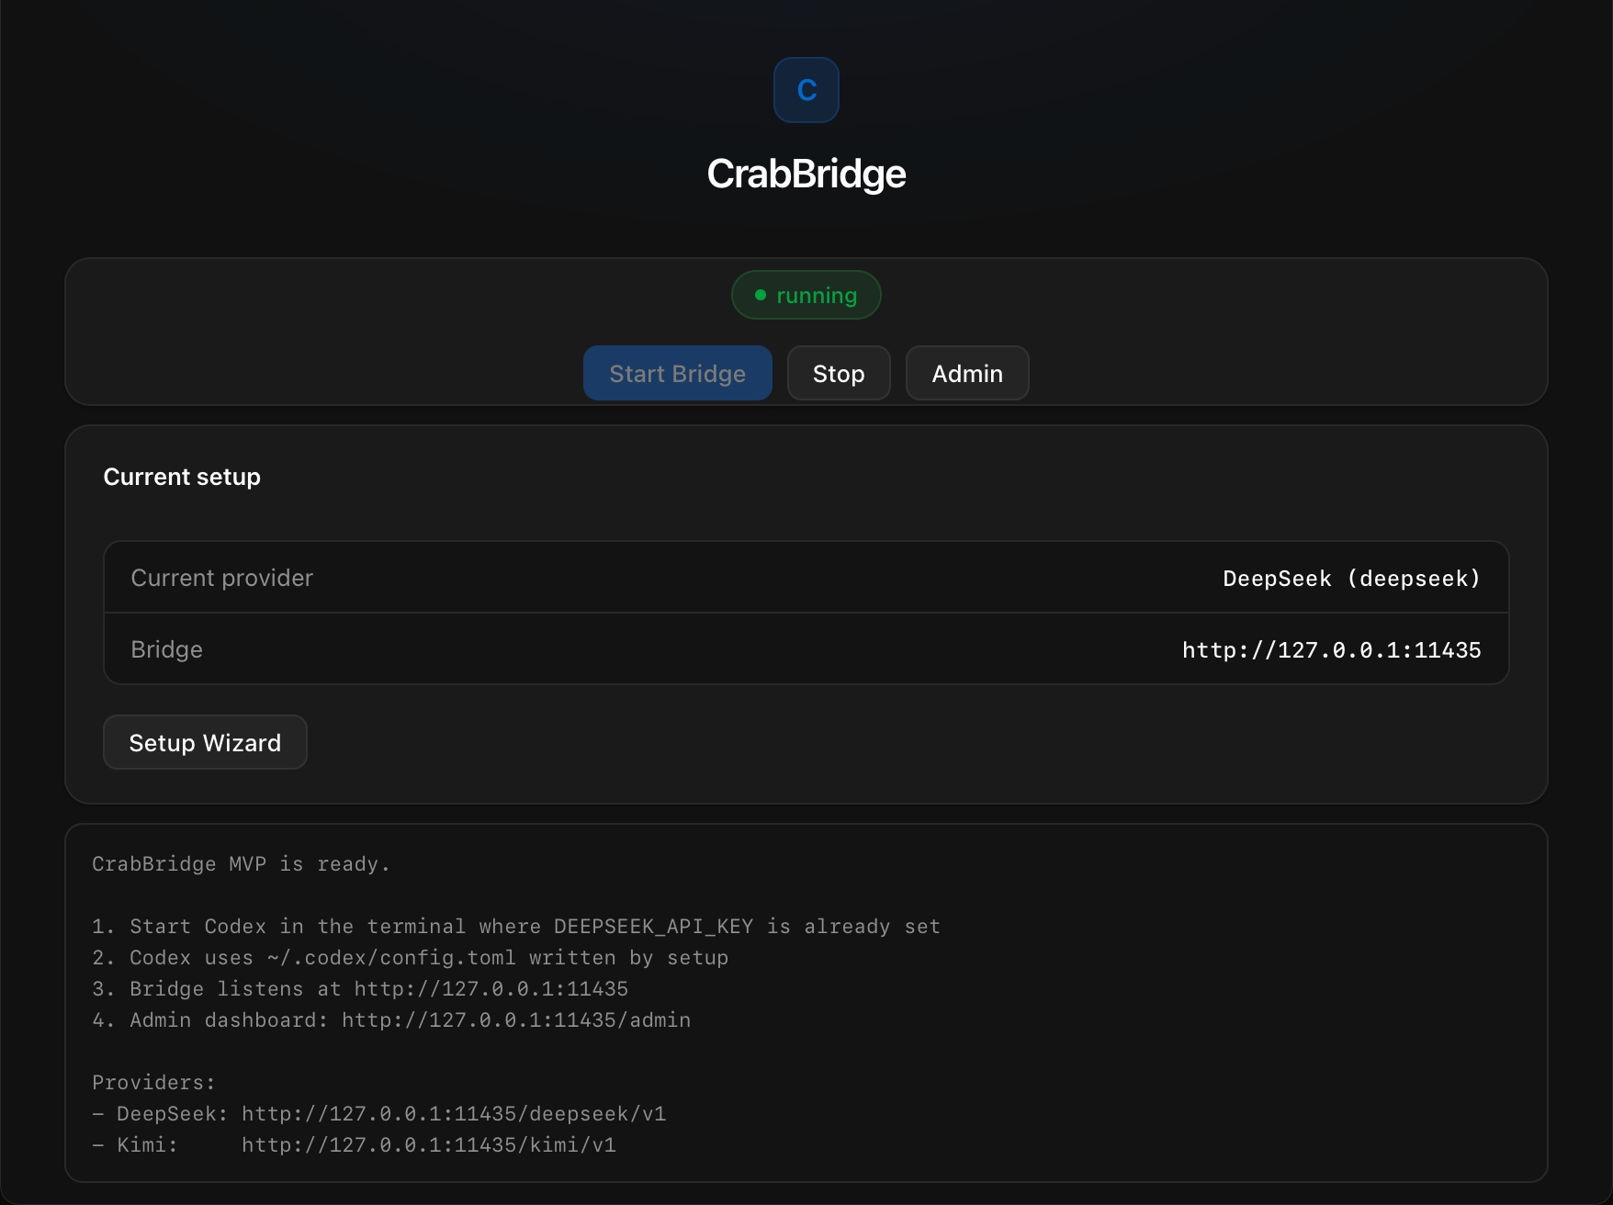The width and height of the screenshot is (1613, 1205).
Task: Click the CrabBridge C logo icon
Action: click(806, 90)
